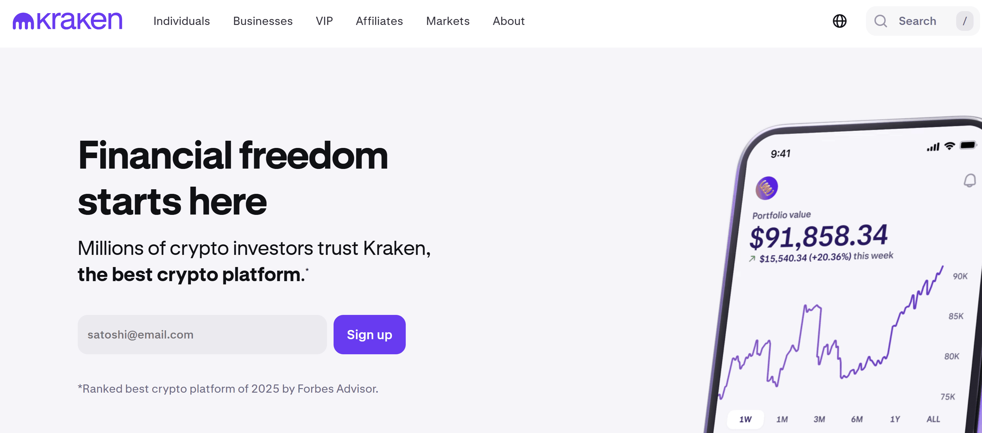
Task: Click the slash shortcut key badge
Action: click(964, 21)
